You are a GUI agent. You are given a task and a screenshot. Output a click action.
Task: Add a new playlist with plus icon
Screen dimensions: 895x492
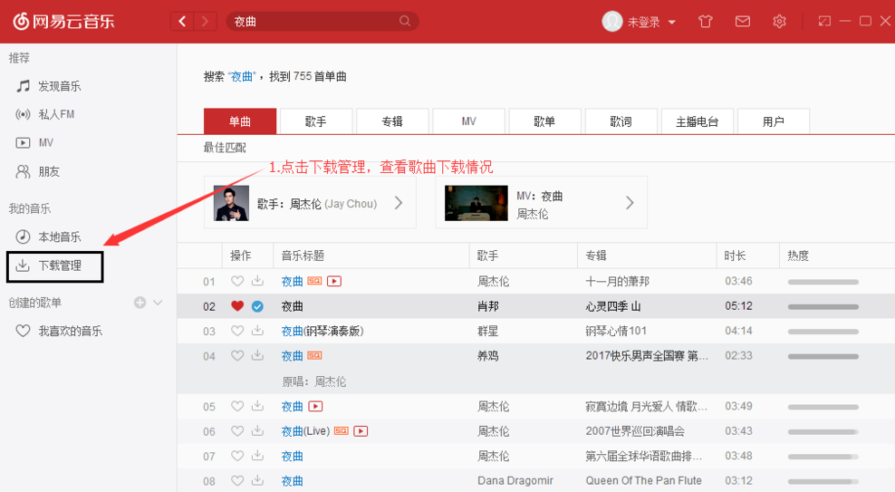140,303
